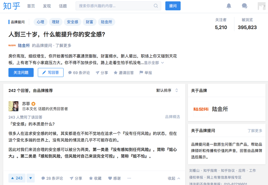Focus the search input field
The height and width of the screenshot is (185, 268).
pos(118,6)
